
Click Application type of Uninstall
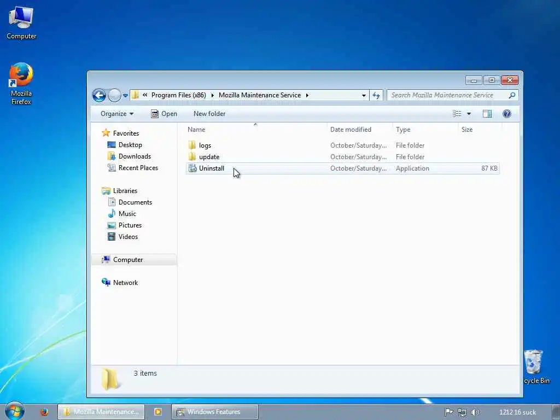[x=412, y=168]
